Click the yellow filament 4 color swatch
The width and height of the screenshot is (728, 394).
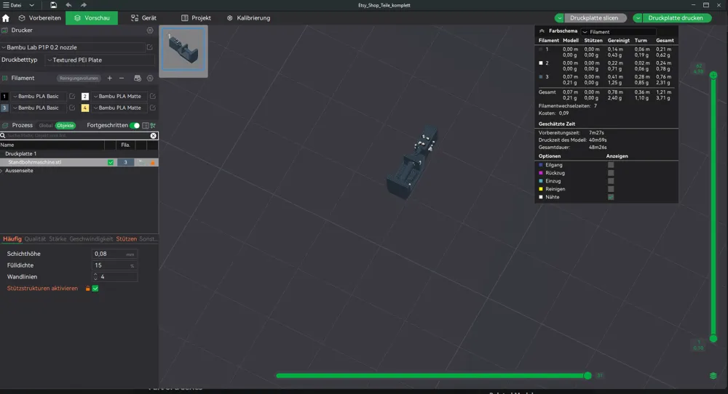click(85, 108)
